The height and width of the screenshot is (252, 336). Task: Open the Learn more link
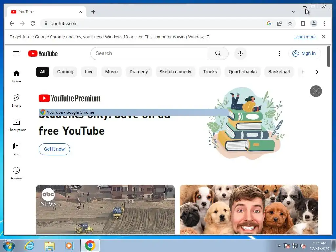tap(305, 37)
